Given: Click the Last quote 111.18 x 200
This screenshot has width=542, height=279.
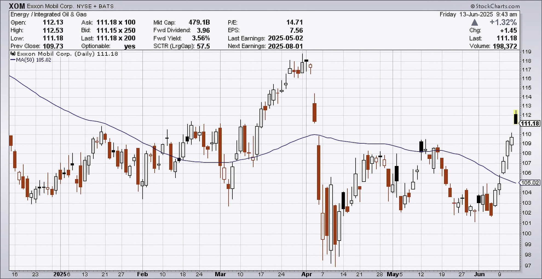Looking at the screenshot, I should (x=116, y=38).
